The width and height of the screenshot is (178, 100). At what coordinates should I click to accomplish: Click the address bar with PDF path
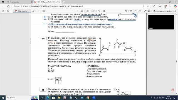(x=53, y=6)
